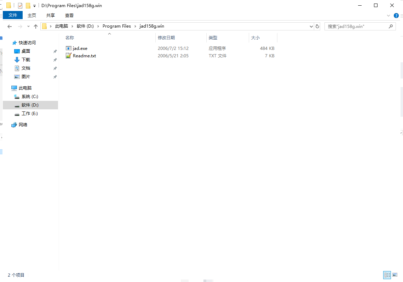Select 此电脑 in the sidebar
The height and width of the screenshot is (282, 403).
click(x=25, y=87)
